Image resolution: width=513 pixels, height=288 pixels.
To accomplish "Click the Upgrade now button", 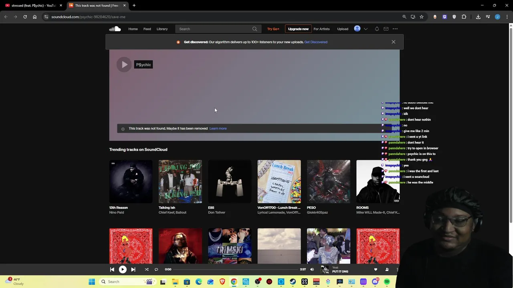I will pos(298,29).
